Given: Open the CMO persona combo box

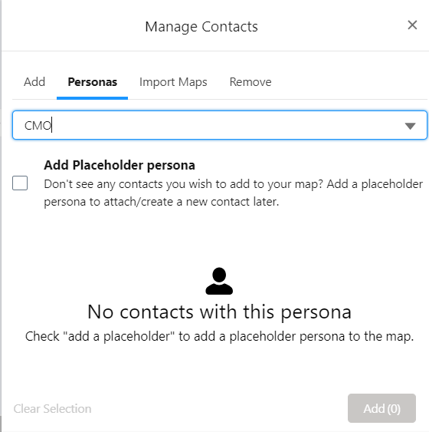Looking at the screenshot, I should [x=220, y=125].
